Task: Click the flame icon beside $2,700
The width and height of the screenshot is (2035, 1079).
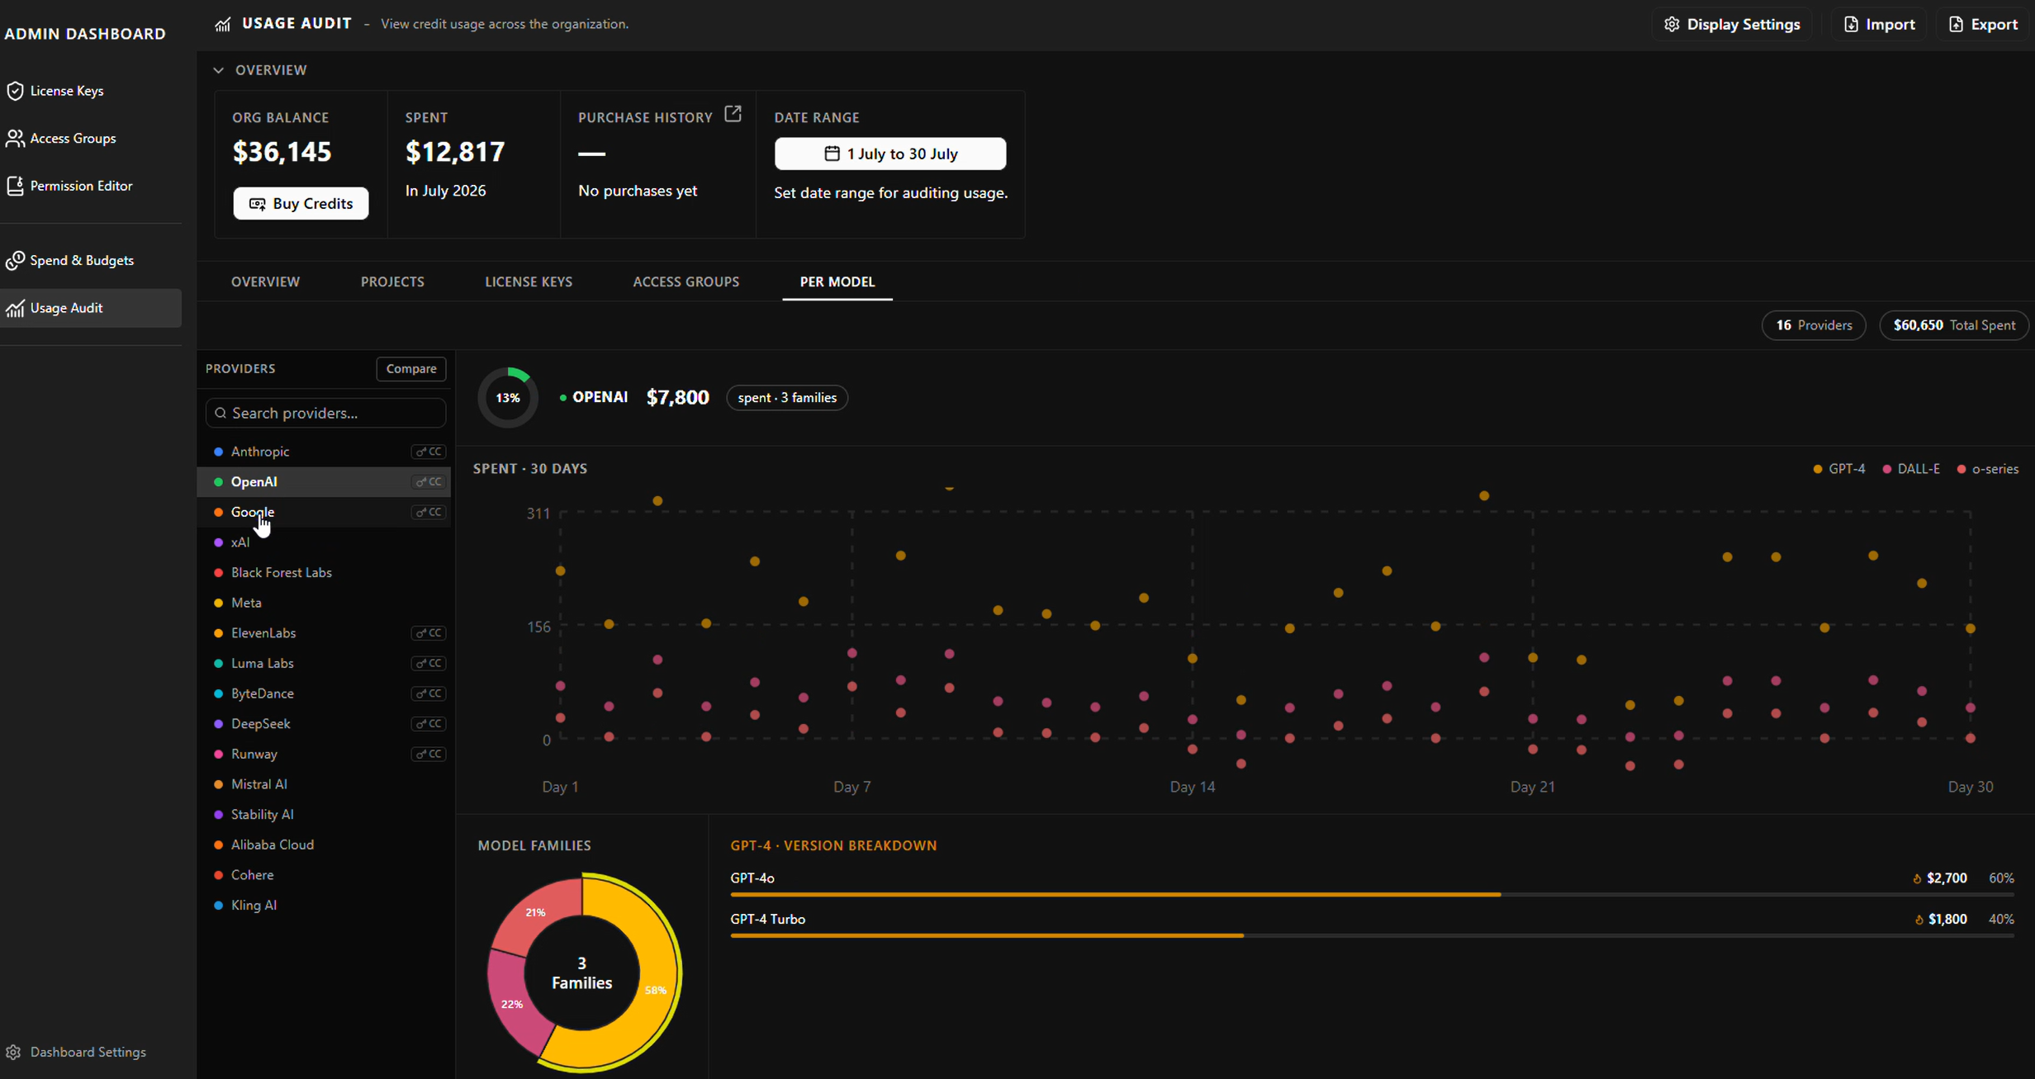Action: 1917,878
